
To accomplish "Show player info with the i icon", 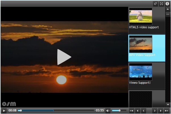I will 167,4.
